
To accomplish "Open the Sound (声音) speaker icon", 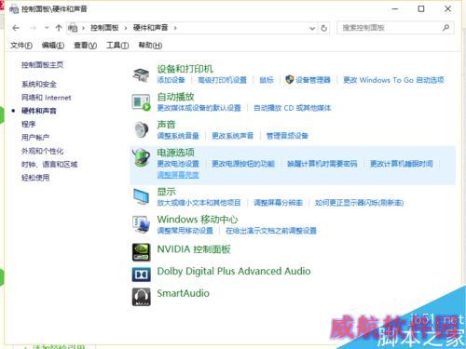I will coord(141,129).
